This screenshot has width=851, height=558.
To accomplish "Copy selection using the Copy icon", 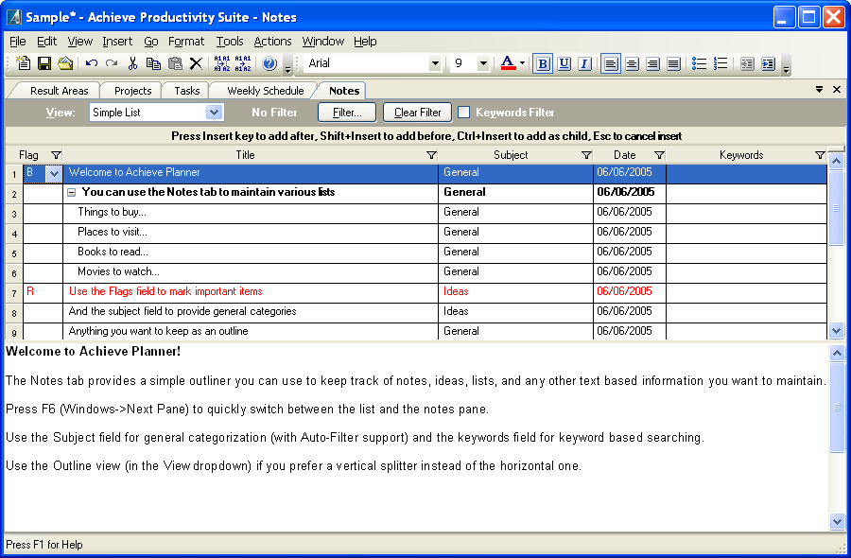I will [153, 63].
